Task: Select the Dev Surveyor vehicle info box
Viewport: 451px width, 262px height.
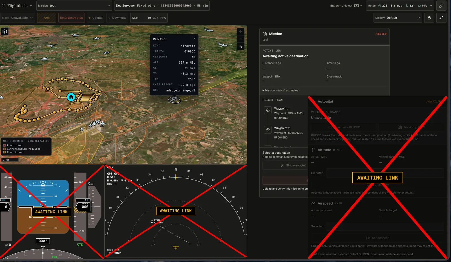Action: (162, 6)
